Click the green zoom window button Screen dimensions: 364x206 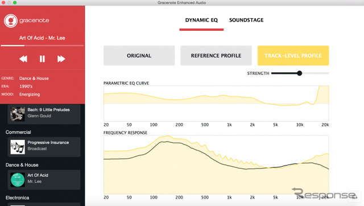[15, 2]
